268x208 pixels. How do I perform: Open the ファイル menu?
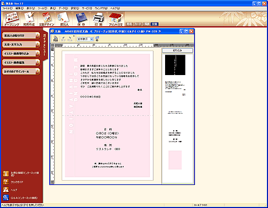coord(8,8)
